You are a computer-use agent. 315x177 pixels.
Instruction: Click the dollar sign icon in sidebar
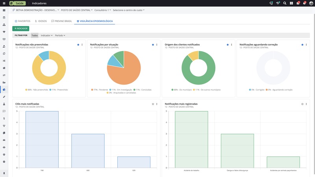pos(4,118)
